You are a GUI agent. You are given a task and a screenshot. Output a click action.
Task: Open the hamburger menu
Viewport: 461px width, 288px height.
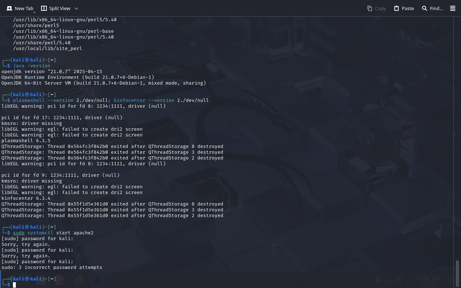point(453,8)
